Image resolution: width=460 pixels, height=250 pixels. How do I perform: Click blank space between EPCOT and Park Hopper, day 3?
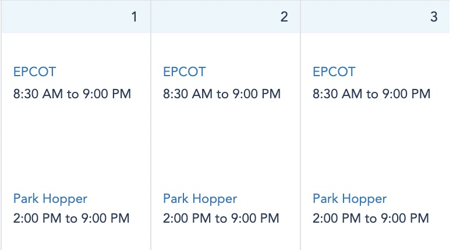coord(375,145)
